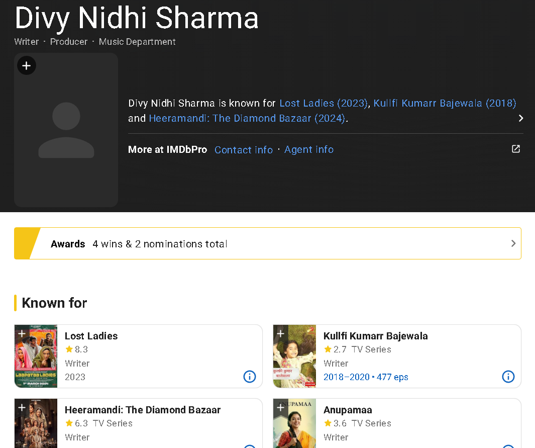Viewport: 535px width, 448px height.
Task: Click the plus icon on profile photo placeholder
Action: pos(27,65)
